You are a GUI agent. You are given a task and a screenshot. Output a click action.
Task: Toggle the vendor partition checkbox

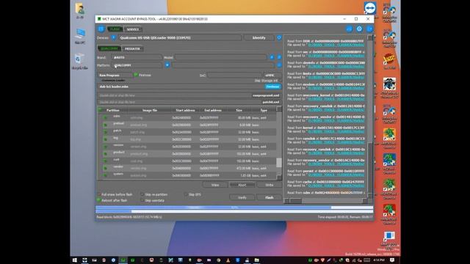105,168
